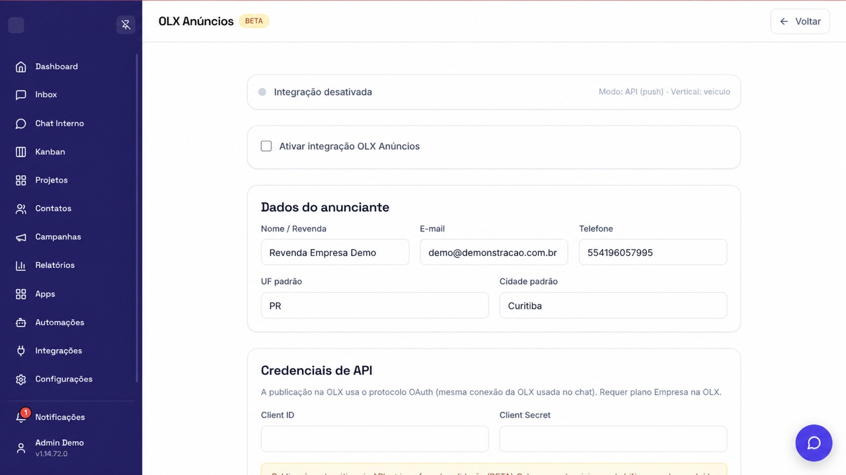Click the Telefone input field

[x=653, y=253]
